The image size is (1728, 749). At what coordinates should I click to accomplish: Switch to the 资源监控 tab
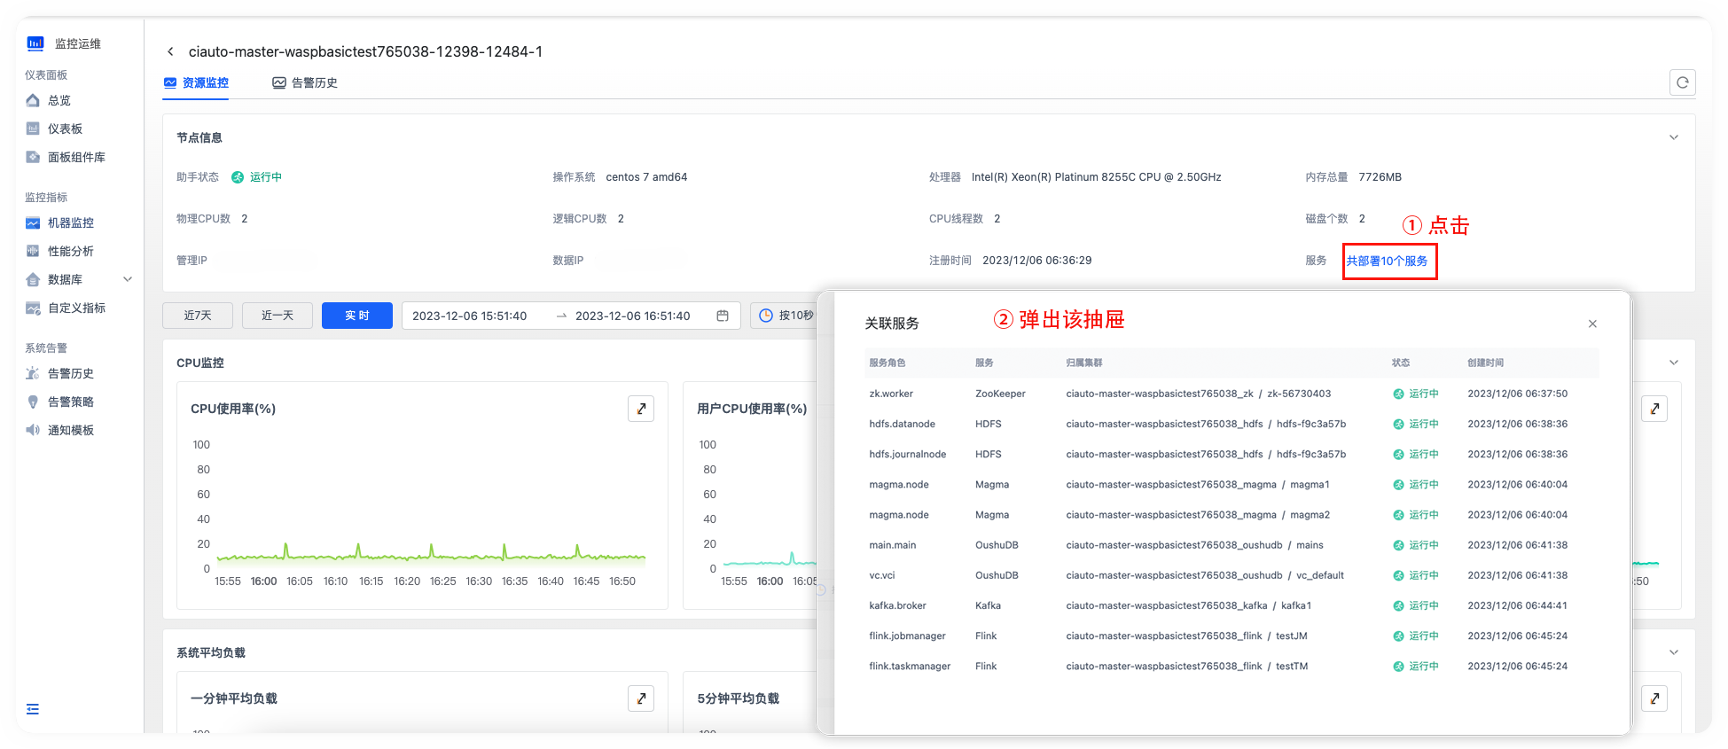point(196,83)
